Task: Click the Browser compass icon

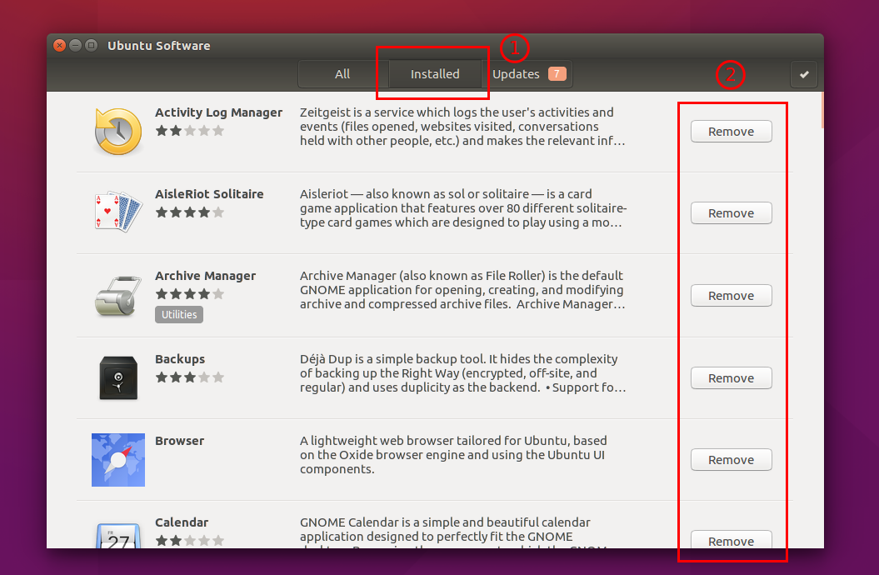Action: pyautogui.click(x=118, y=459)
